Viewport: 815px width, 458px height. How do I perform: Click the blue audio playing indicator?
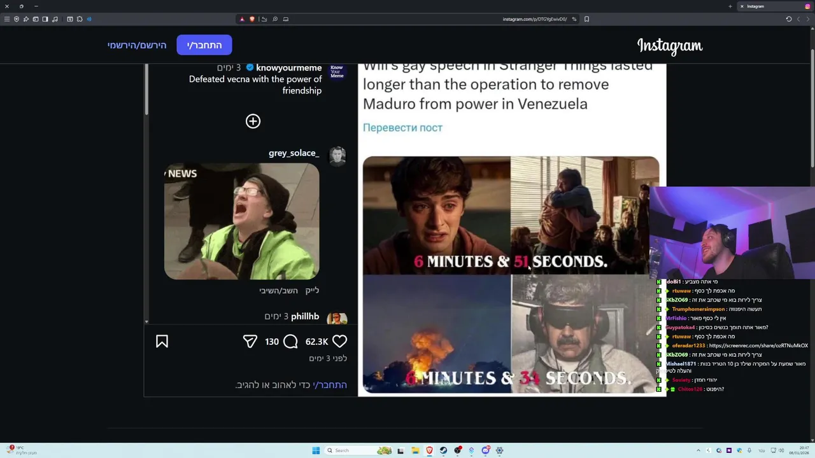[89, 19]
